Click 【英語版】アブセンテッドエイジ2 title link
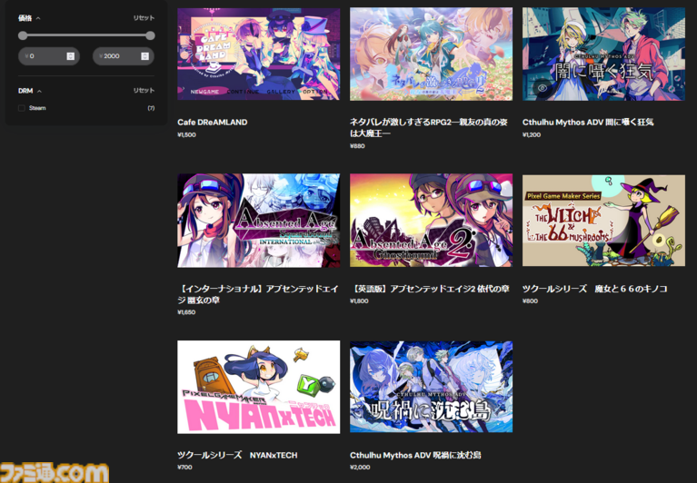697x483 pixels. [430, 289]
